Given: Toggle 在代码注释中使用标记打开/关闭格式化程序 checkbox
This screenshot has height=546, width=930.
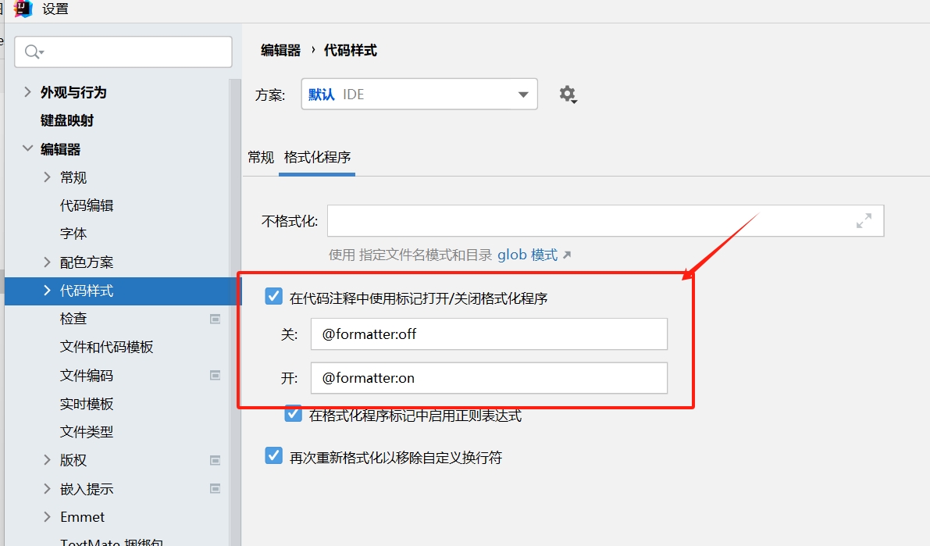Looking at the screenshot, I should tap(273, 296).
